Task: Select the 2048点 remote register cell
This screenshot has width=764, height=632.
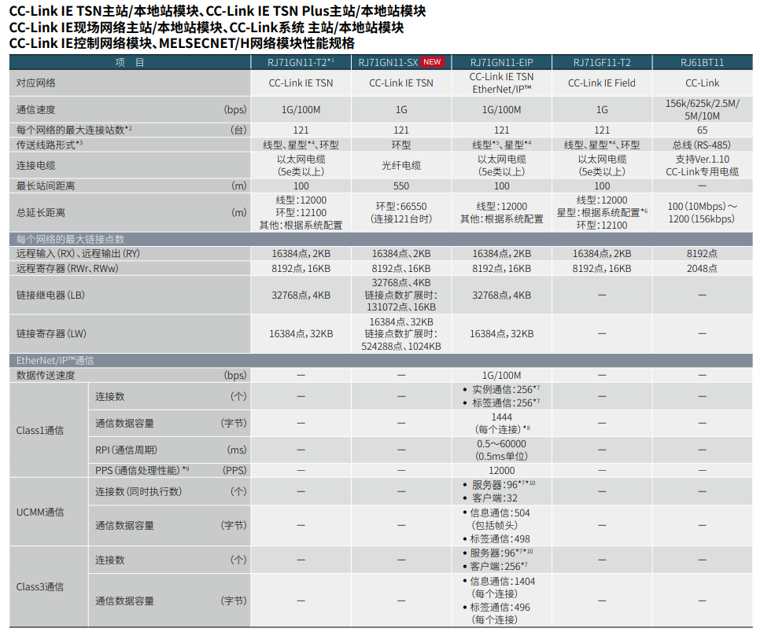Action: coord(702,268)
